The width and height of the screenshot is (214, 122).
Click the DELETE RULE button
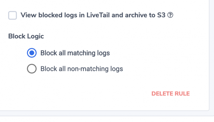coord(171,94)
